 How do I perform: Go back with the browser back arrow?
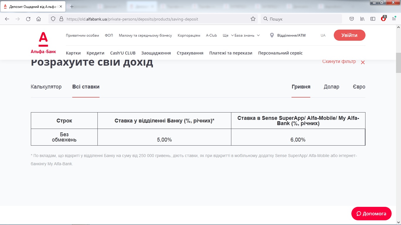7,19
